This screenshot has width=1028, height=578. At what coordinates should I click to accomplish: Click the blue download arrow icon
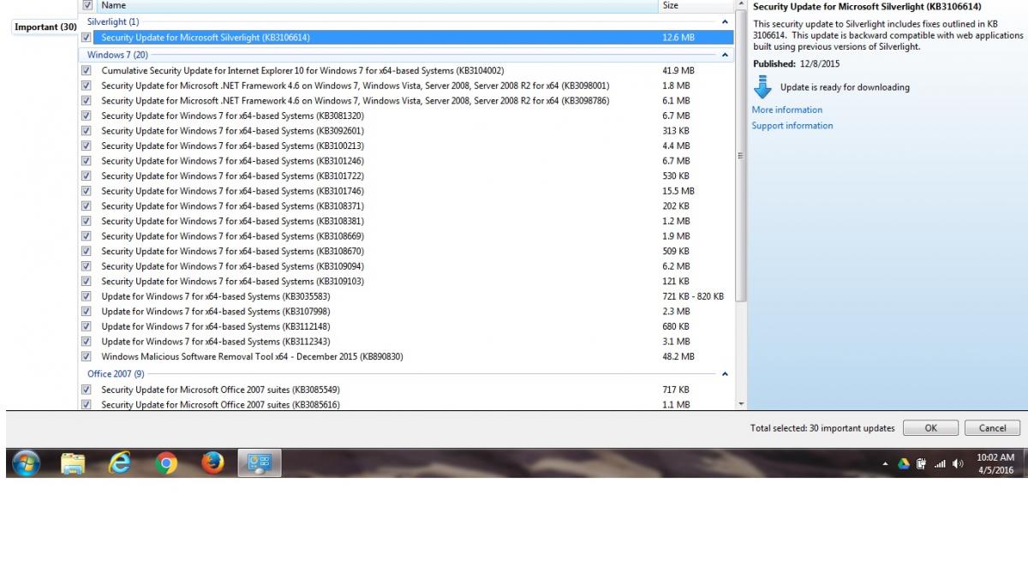[x=763, y=87]
